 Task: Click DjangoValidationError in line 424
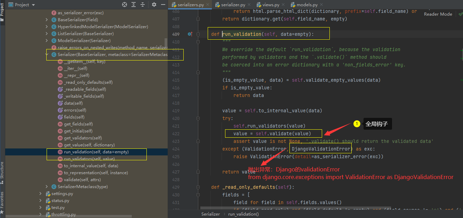[x=321, y=149]
